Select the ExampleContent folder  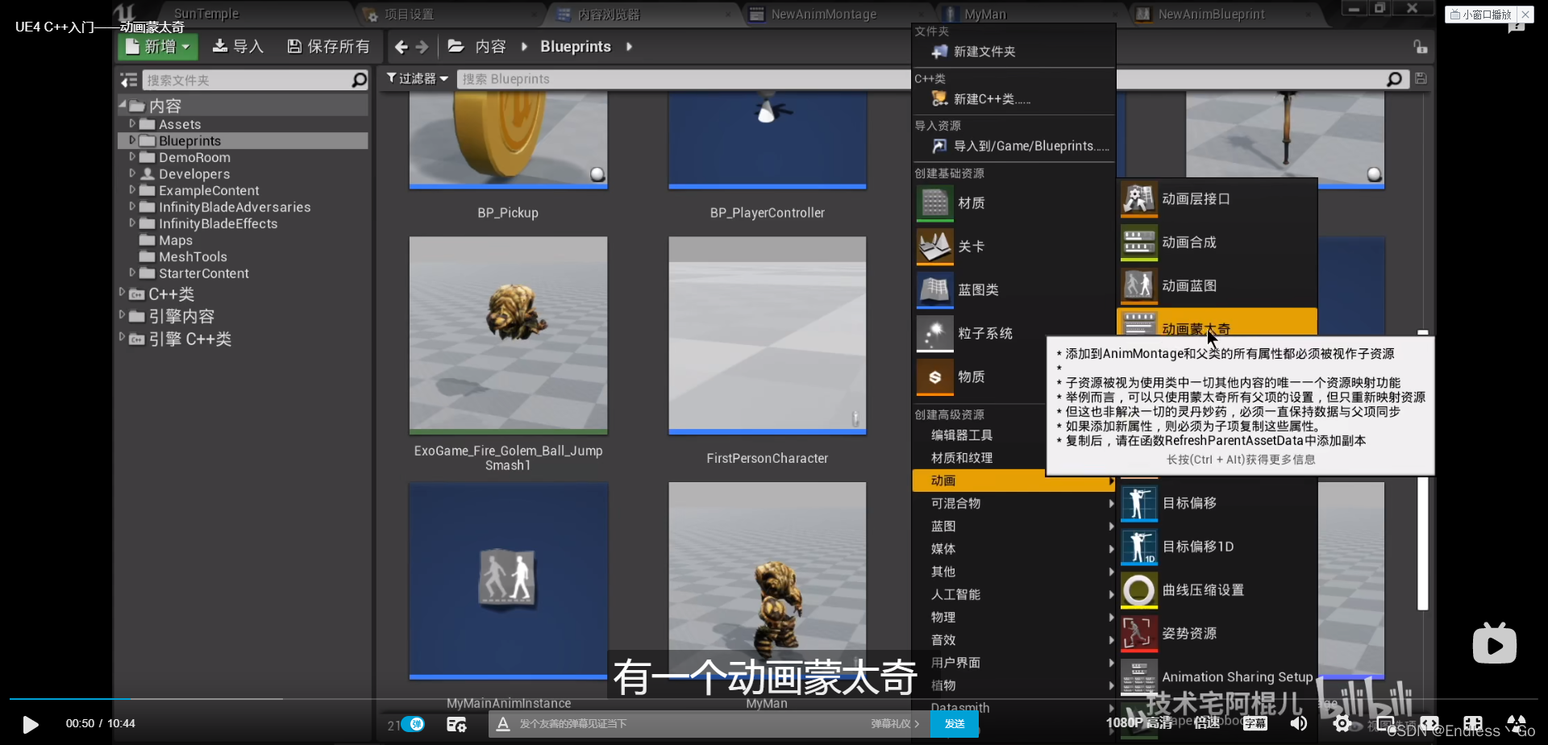pyautogui.click(x=209, y=190)
